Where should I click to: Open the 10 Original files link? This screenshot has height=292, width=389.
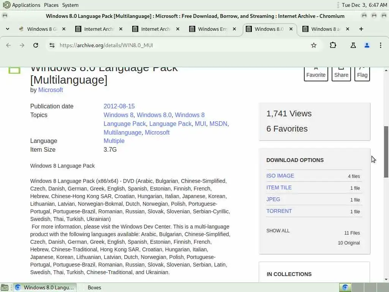pyautogui.click(x=349, y=243)
